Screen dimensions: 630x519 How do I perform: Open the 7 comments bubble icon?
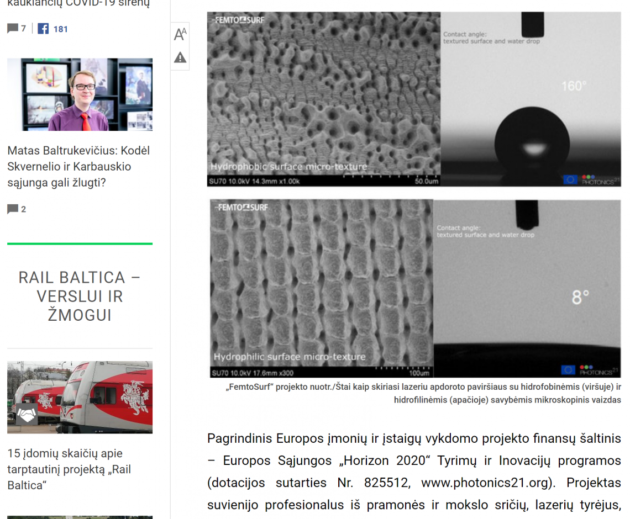point(13,28)
